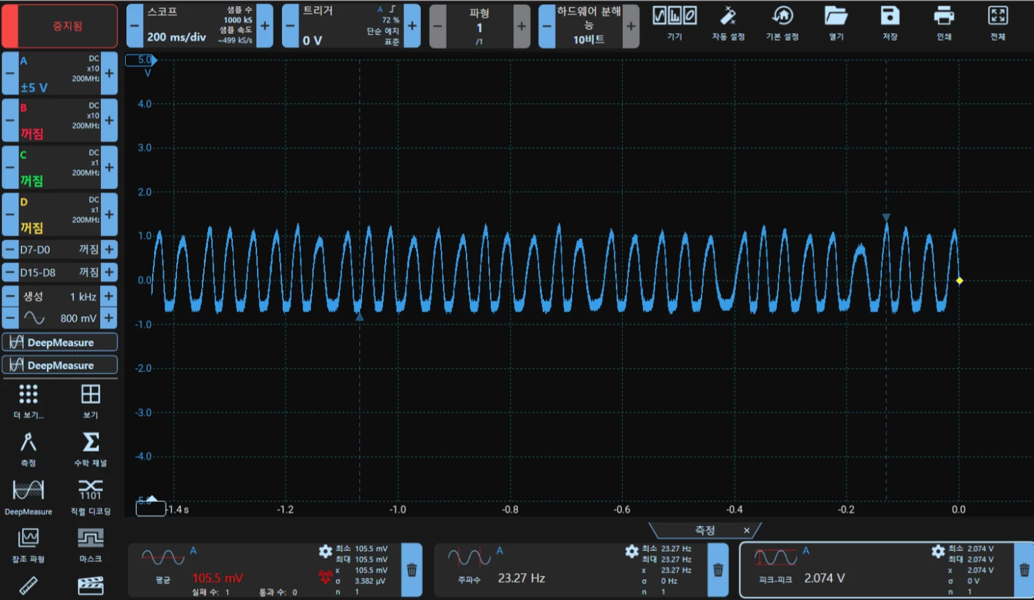Open channel A ±5 V range settings
The image size is (1034, 600).
(x=59, y=73)
